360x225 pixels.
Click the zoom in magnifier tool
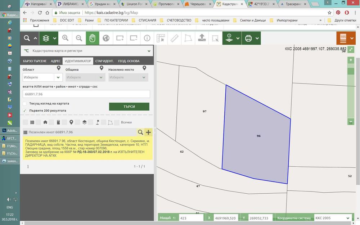coord(65,38)
